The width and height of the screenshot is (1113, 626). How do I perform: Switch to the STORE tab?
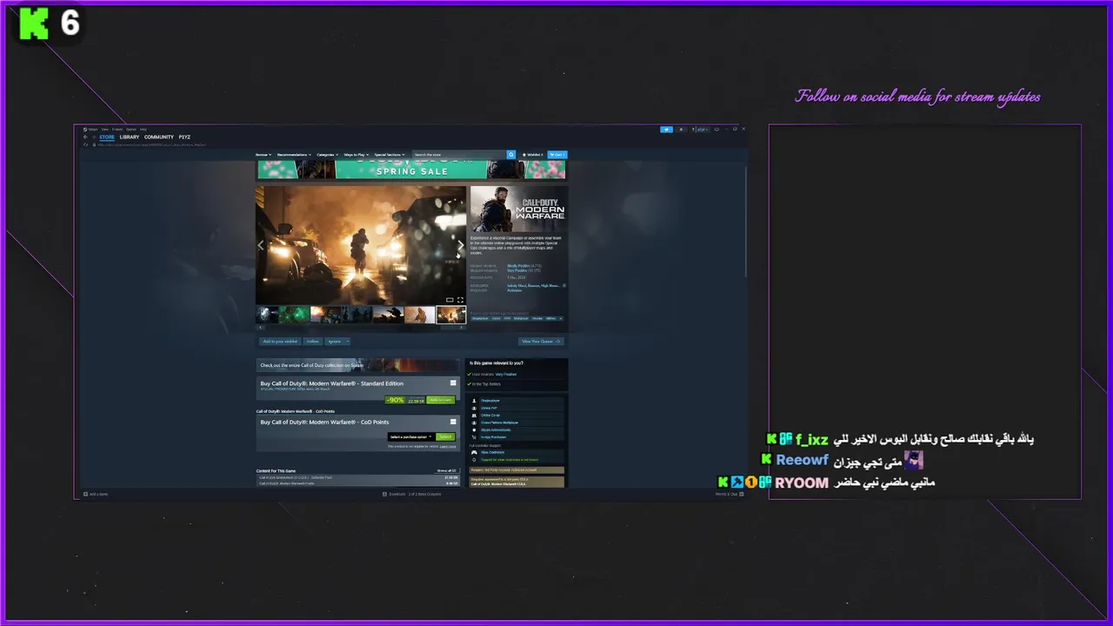[x=107, y=137]
